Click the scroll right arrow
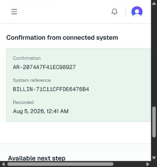The width and height of the screenshot is (157, 167). pos(148,164)
